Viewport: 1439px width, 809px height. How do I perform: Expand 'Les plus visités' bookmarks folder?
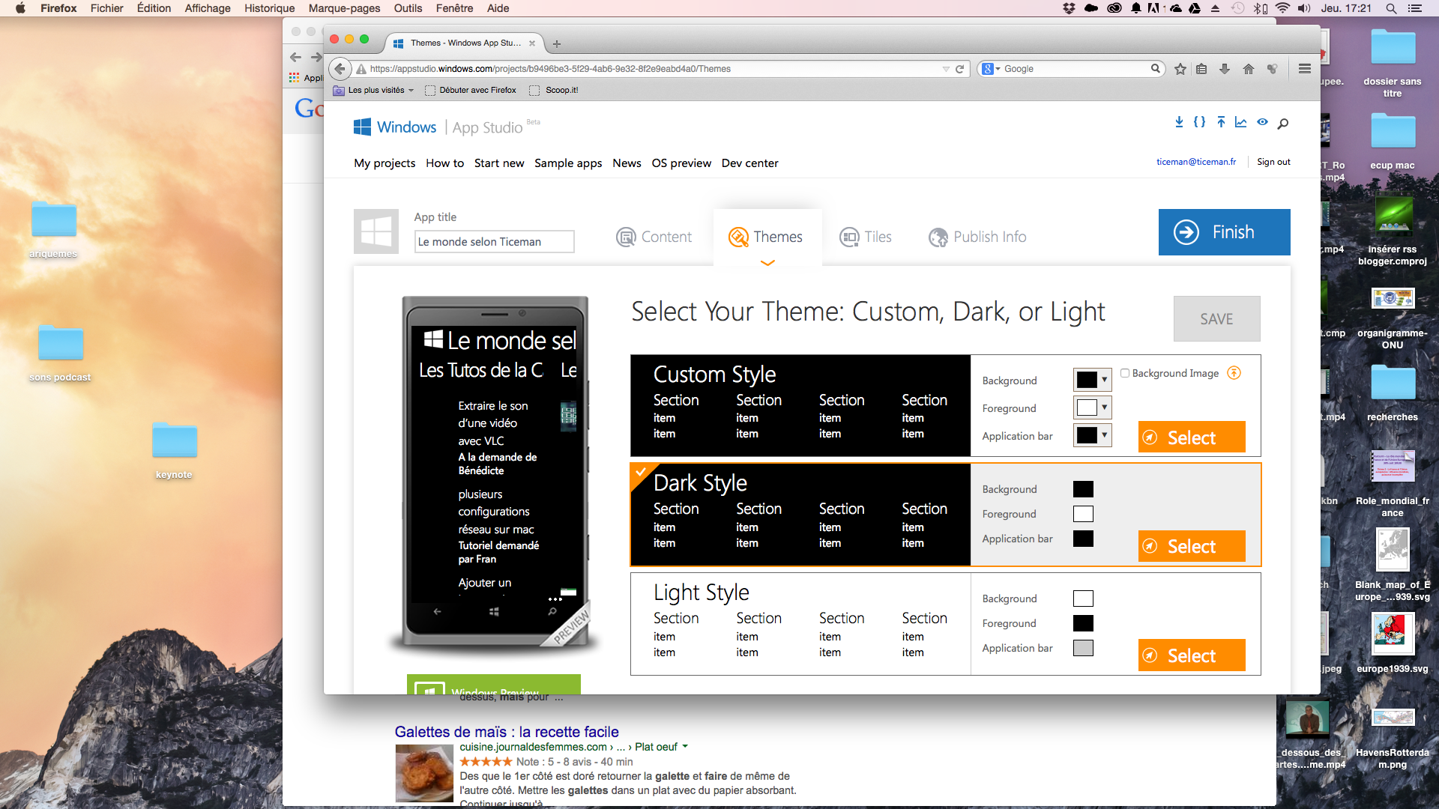[373, 90]
